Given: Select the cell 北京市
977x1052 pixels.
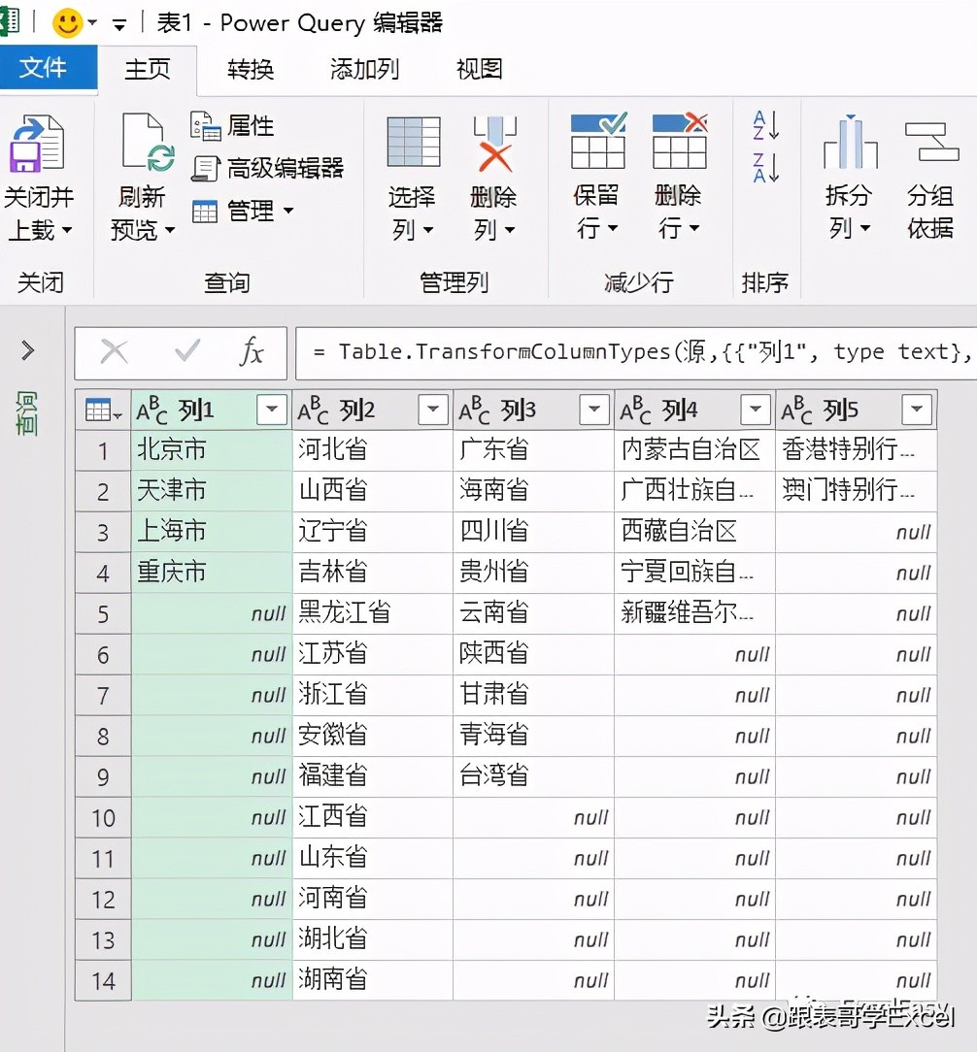Looking at the screenshot, I should [212, 450].
